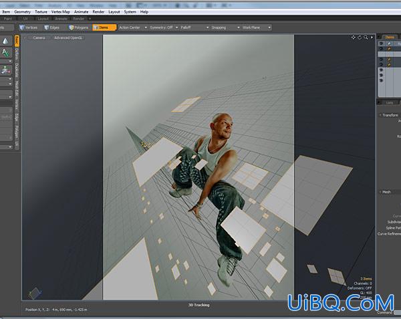Select the Edge vertical tab
The width and height of the screenshot is (401, 319).
[17, 118]
